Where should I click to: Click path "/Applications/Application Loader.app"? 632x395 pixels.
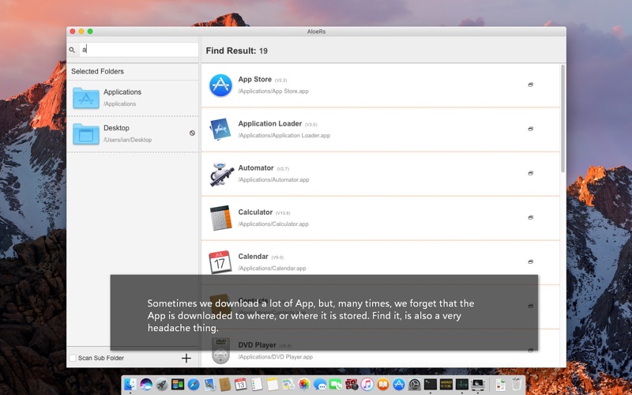(x=284, y=136)
